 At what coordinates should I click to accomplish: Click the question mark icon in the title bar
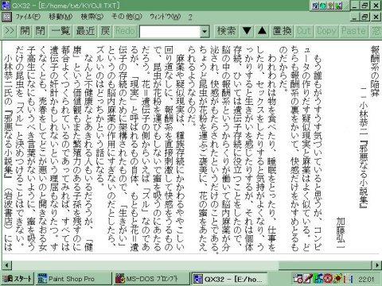[x=331, y=6]
